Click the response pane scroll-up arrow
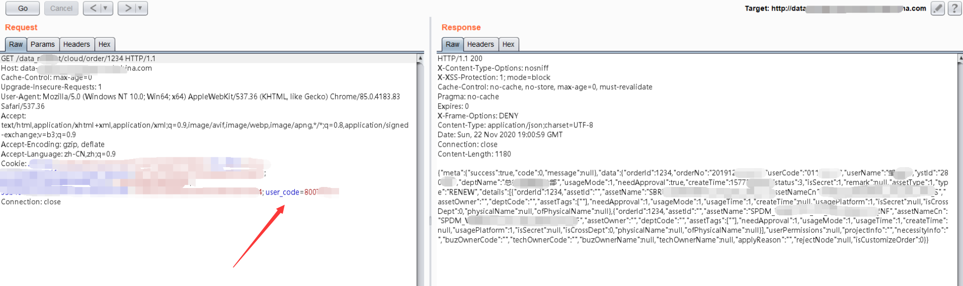The height and width of the screenshot is (286, 963). click(x=959, y=58)
